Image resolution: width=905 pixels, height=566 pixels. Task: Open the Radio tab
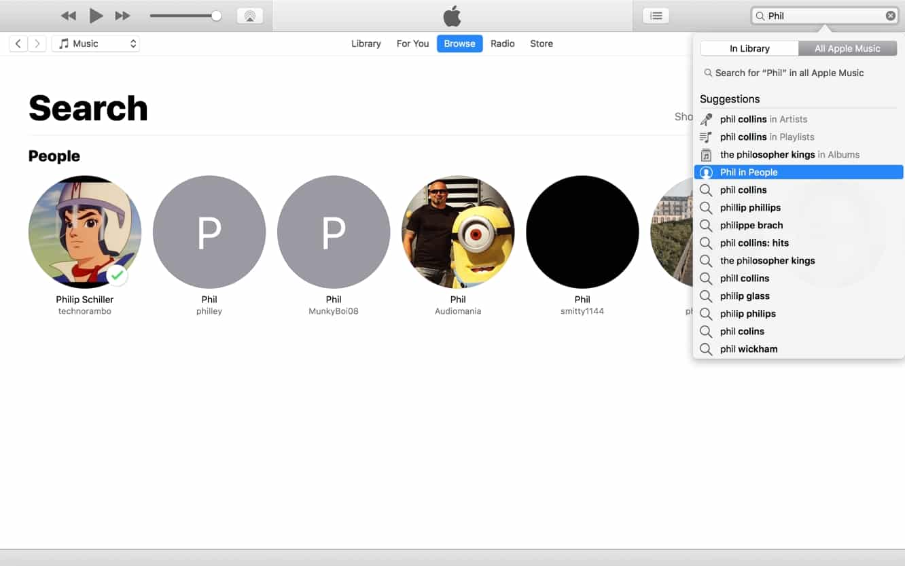pos(502,43)
